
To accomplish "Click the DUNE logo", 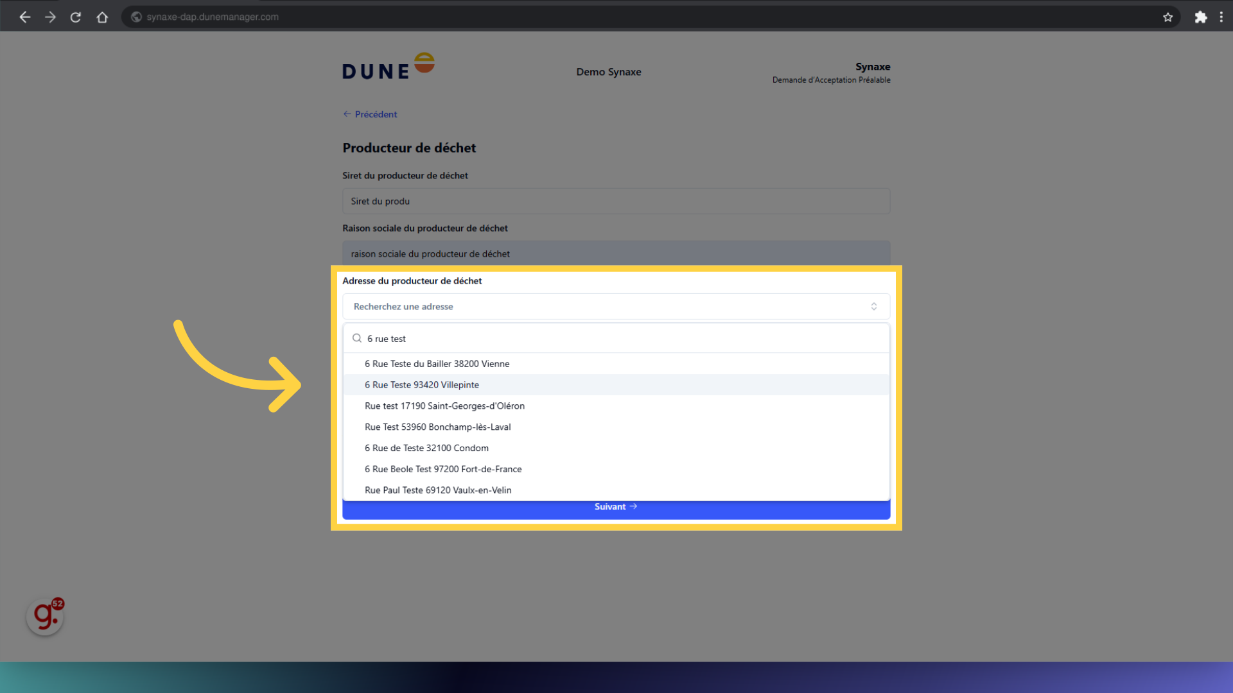I will coord(388,67).
